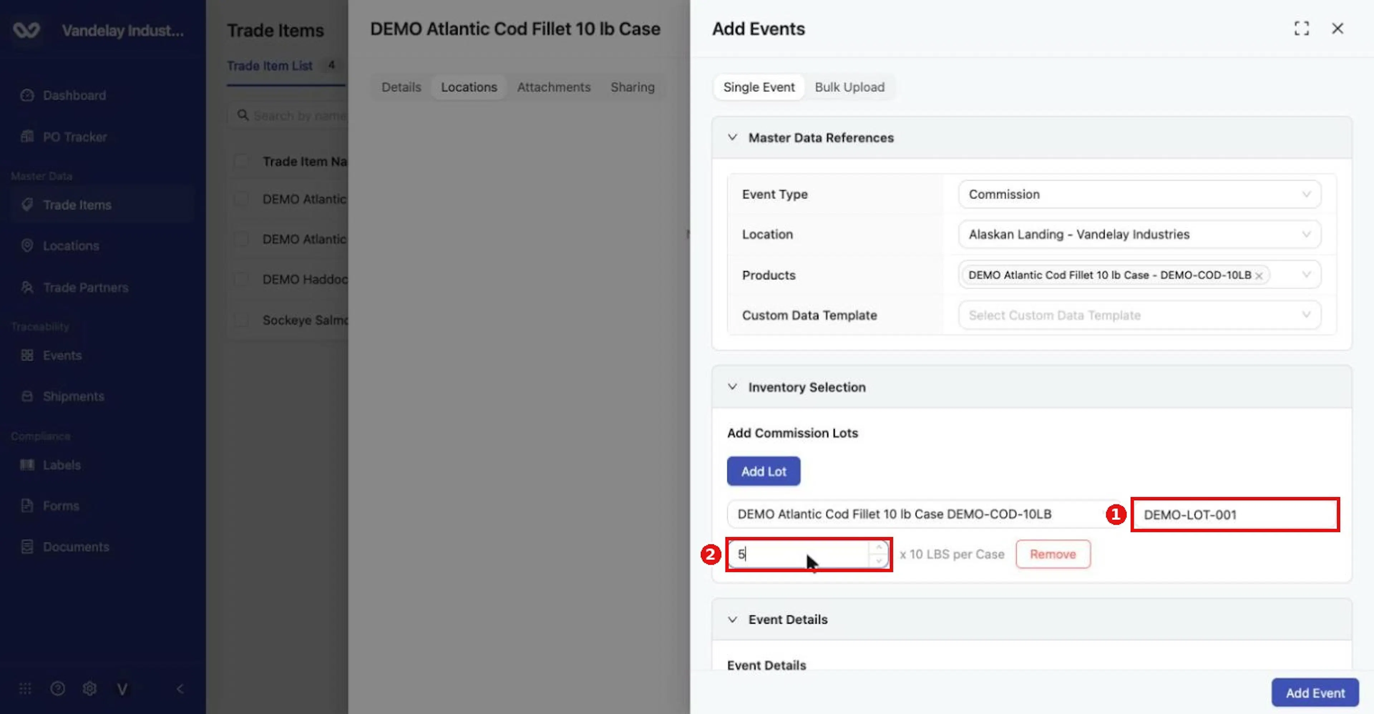
Task: Switch to the Bulk Upload tab
Action: [x=849, y=87]
